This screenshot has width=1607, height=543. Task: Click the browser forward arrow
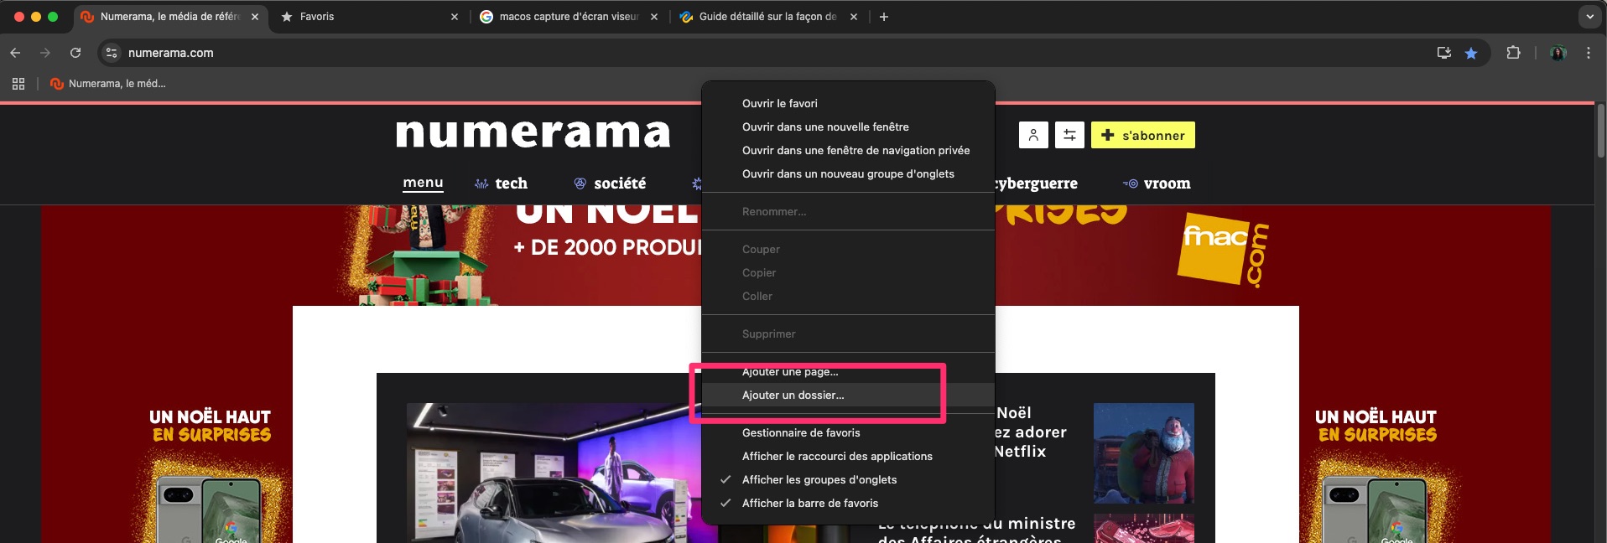45,53
